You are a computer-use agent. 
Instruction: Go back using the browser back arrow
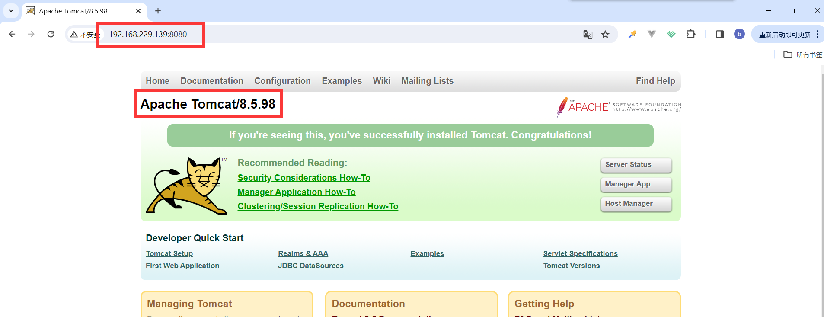(12, 34)
